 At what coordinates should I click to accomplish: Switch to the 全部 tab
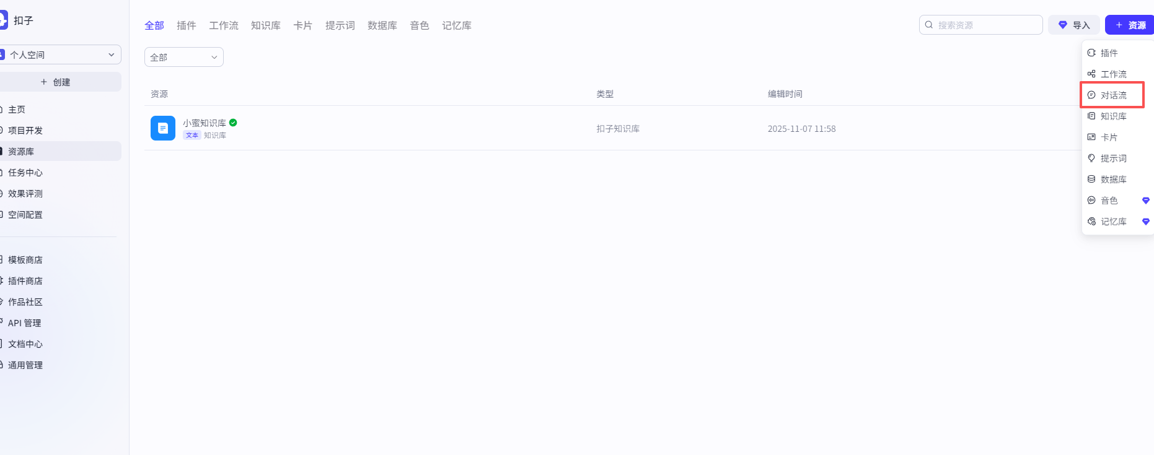tap(154, 25)
